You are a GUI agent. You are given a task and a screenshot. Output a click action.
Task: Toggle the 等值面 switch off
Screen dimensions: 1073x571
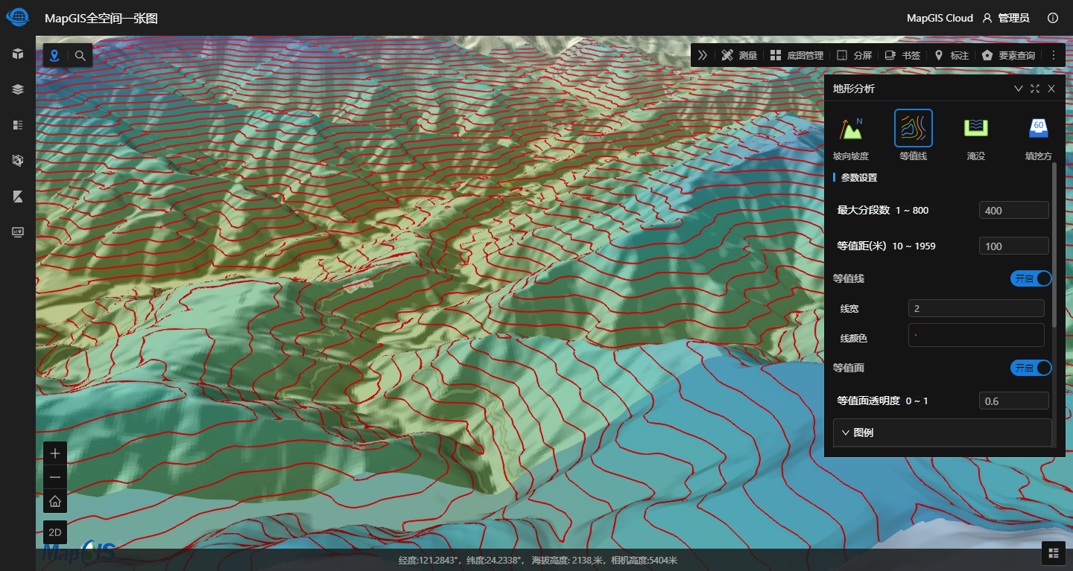pyautogui.click(x=1031, y=368)
